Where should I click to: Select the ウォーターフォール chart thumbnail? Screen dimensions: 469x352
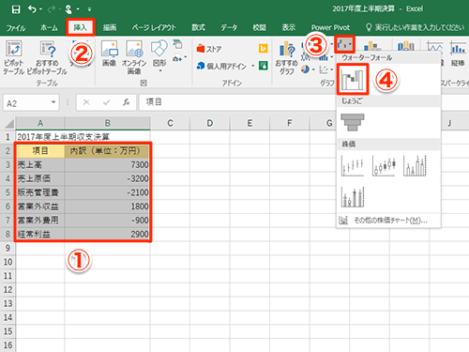point(353,79)
